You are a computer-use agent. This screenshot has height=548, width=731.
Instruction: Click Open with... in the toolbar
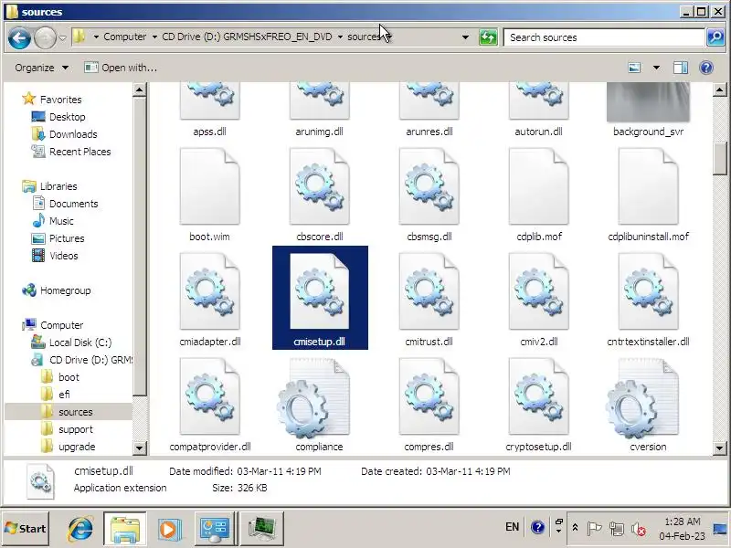pyautogui.click(x=121, y=68)
